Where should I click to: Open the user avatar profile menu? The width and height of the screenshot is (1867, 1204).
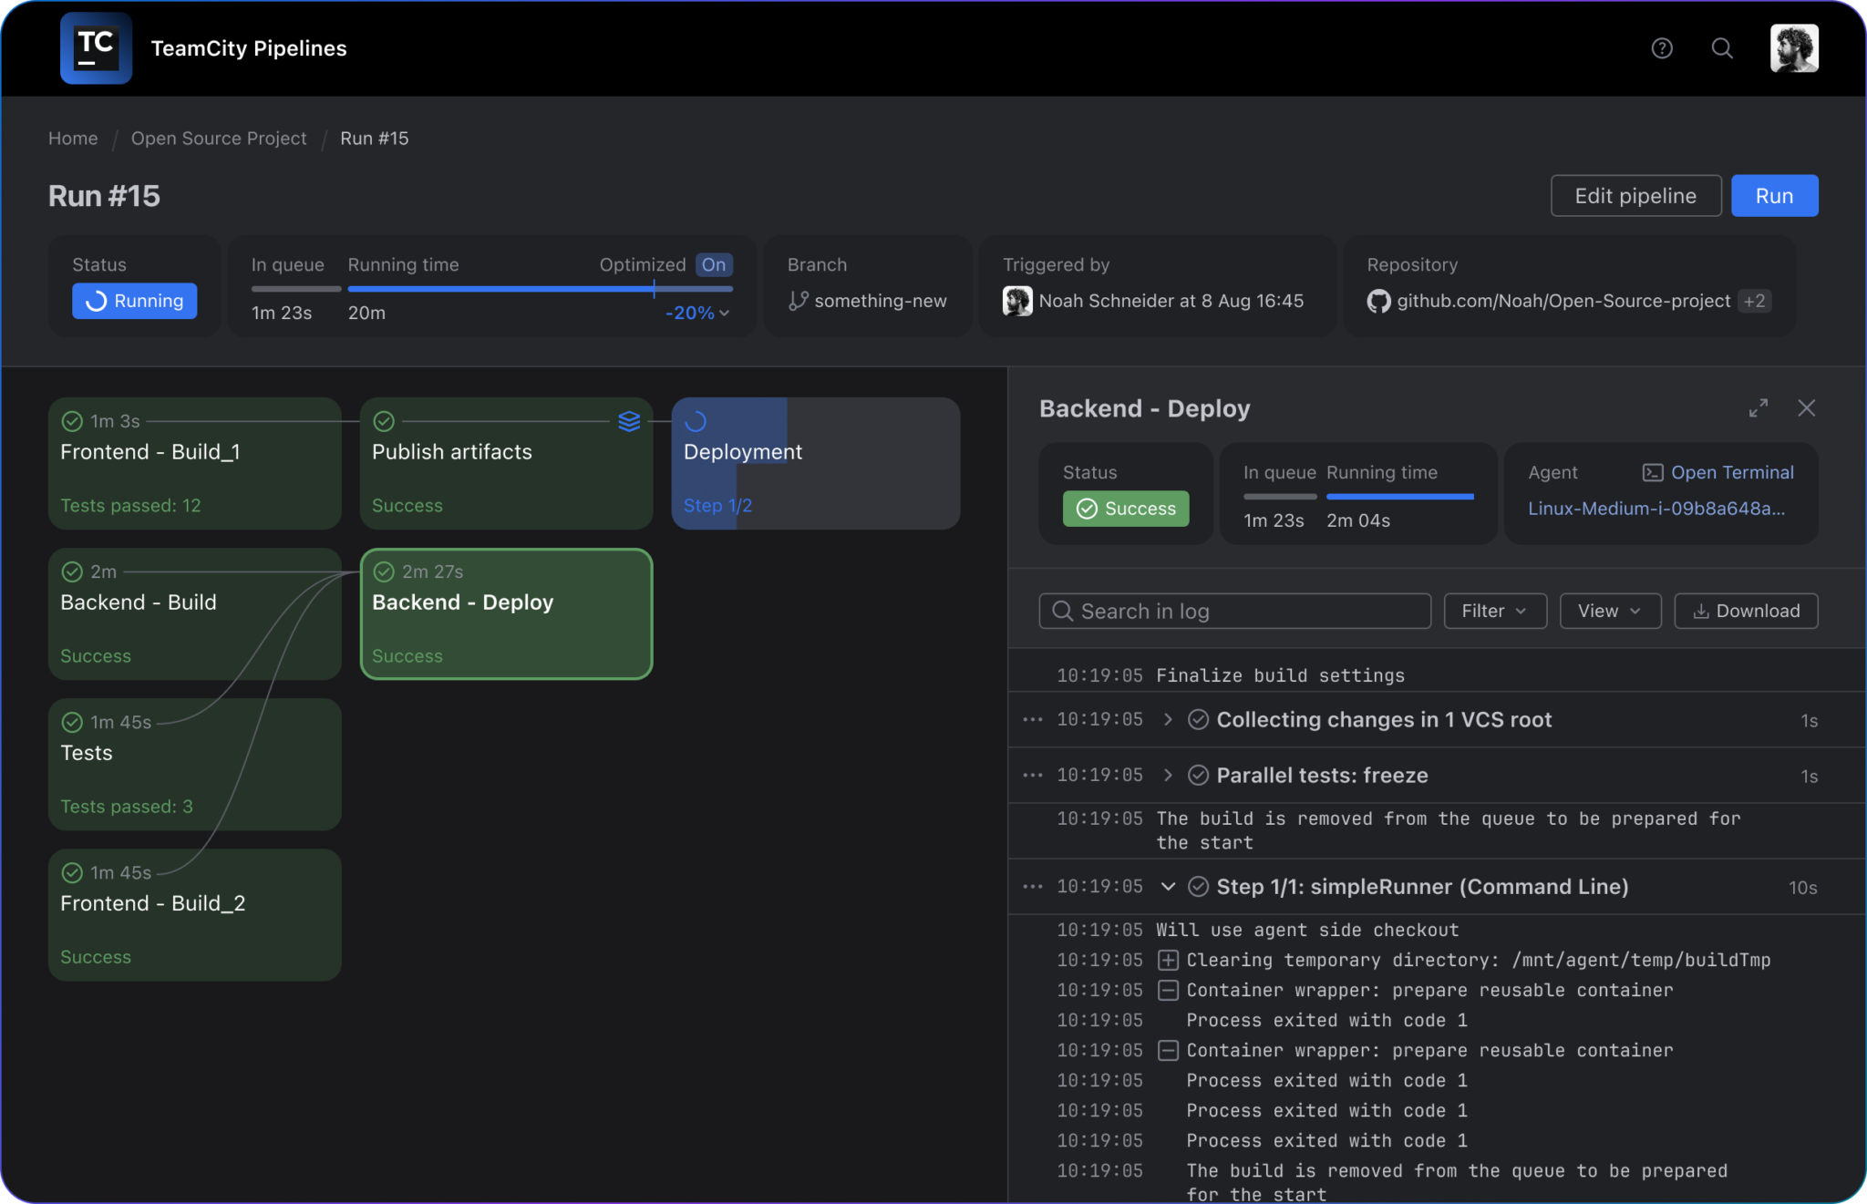pos(1793,48)
